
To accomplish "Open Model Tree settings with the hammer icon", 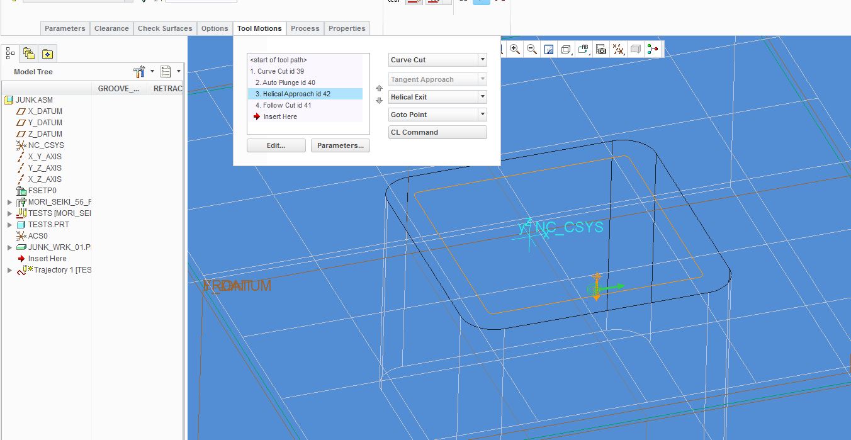I will pos(138,71).
